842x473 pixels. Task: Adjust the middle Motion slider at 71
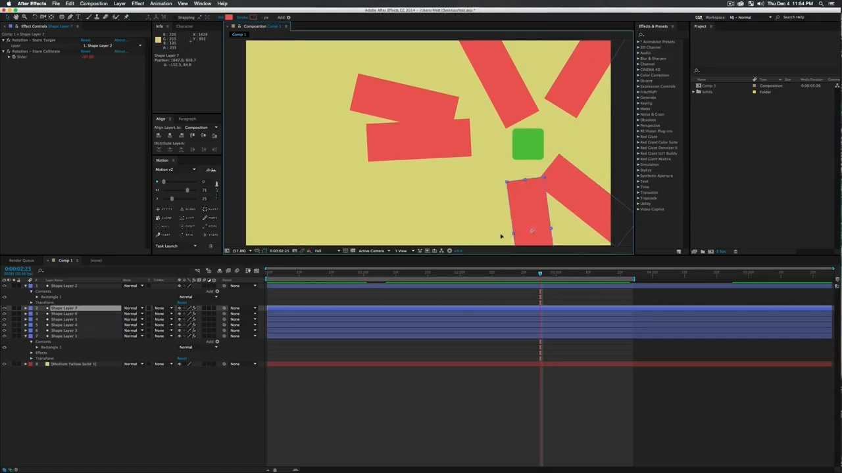coord(187,190)
